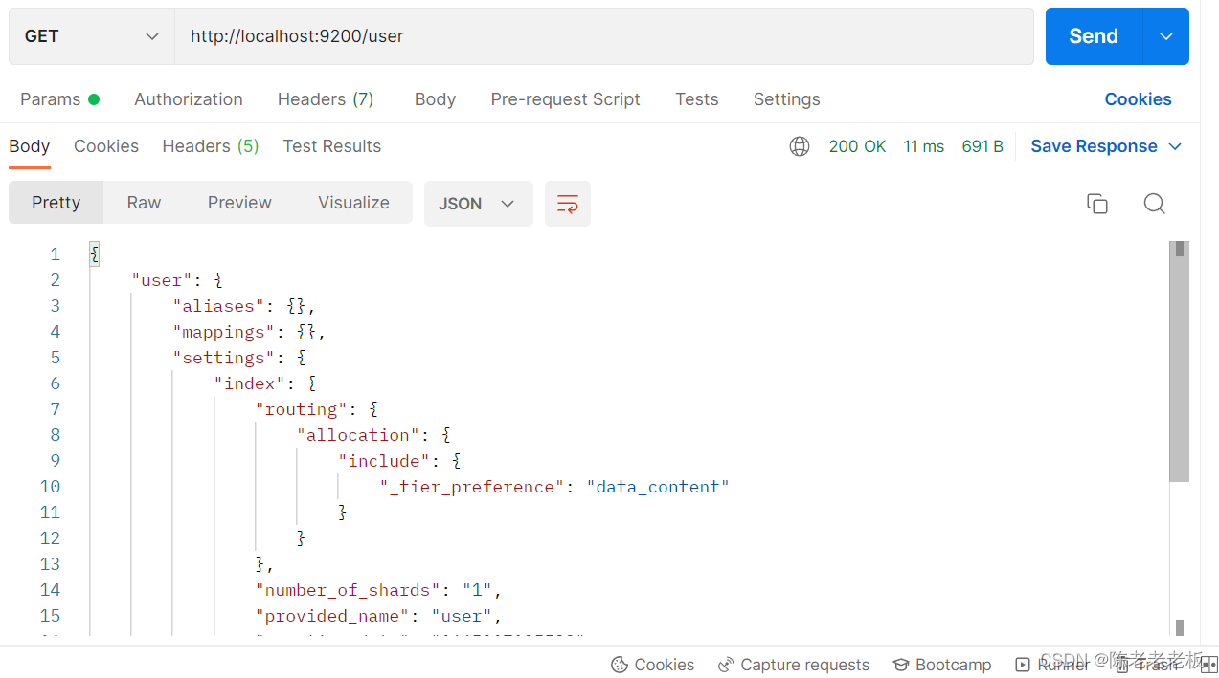1219x678 pixels.
Task: Switch response view to Visualize
Action: click(353, 203)
